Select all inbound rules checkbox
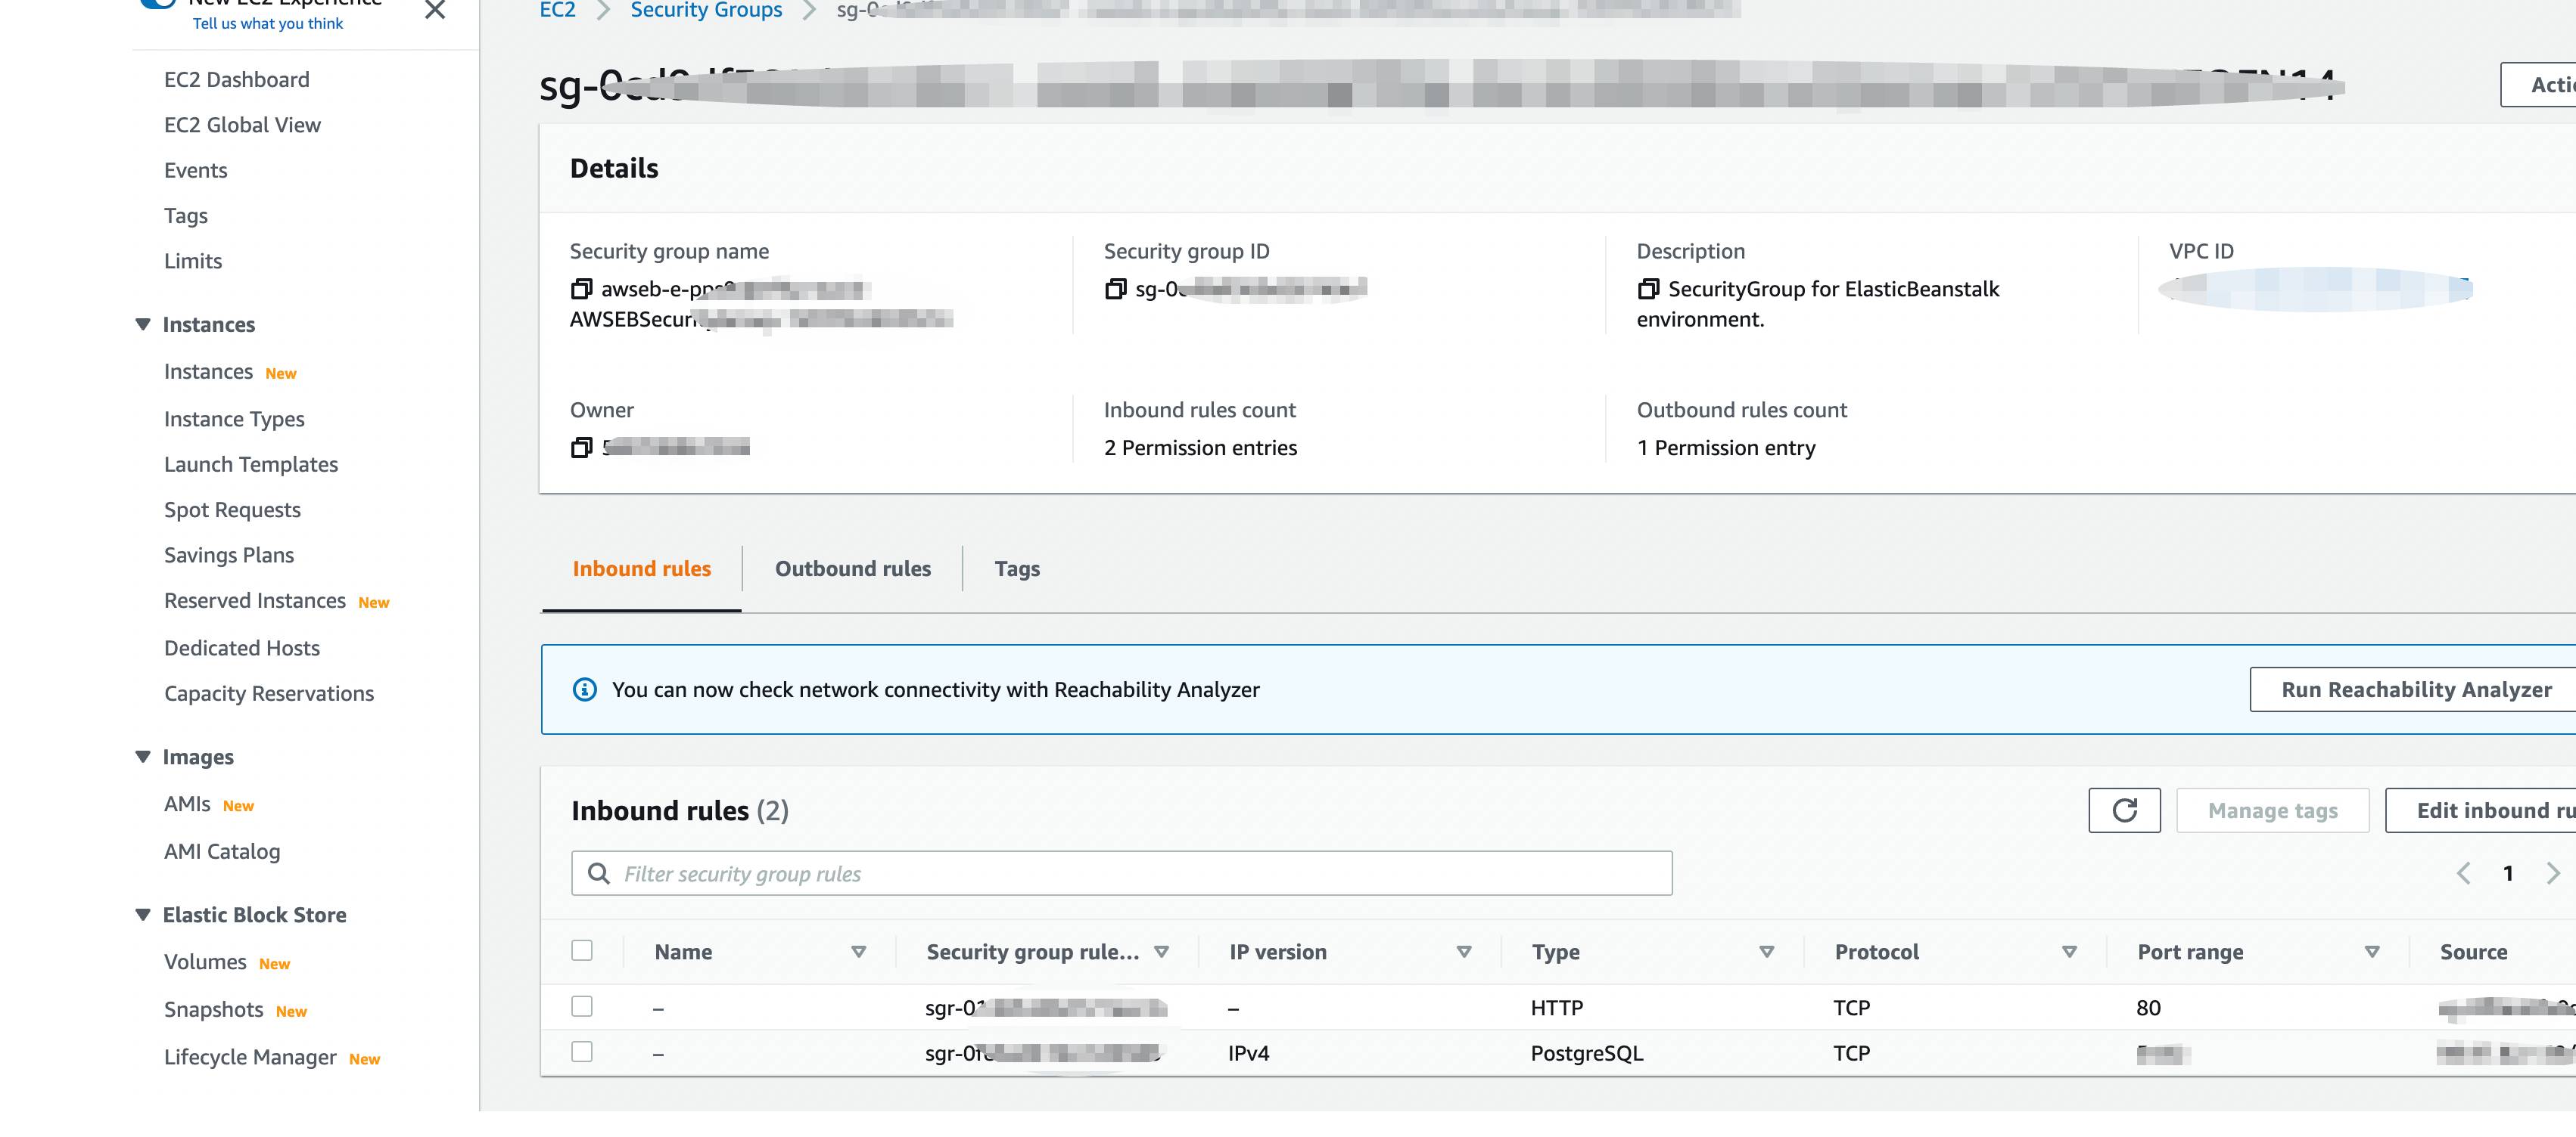Screen dimensions: 2576x1137 [x=582, y=950]
